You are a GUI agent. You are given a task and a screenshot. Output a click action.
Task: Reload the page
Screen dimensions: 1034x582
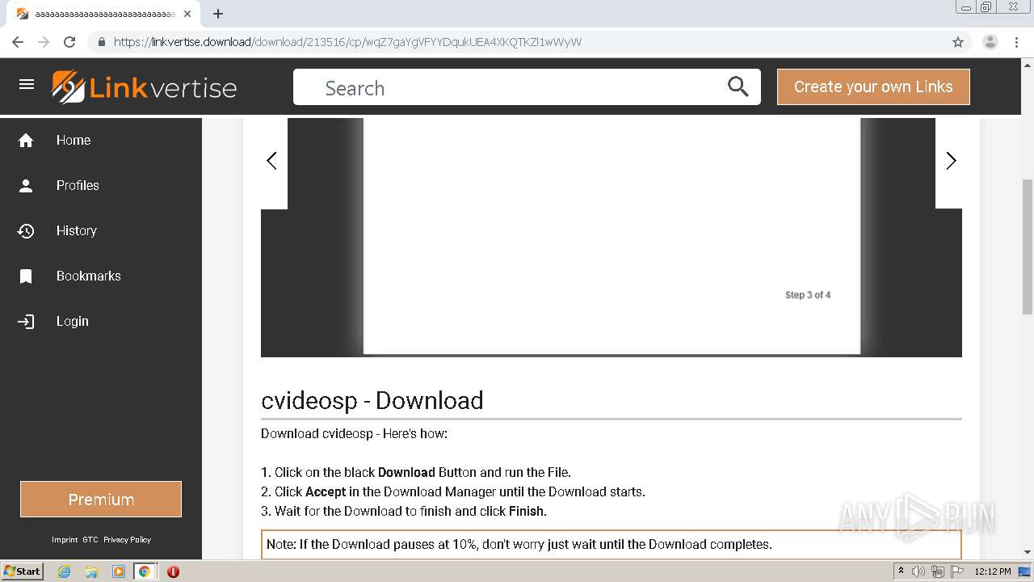69,42
